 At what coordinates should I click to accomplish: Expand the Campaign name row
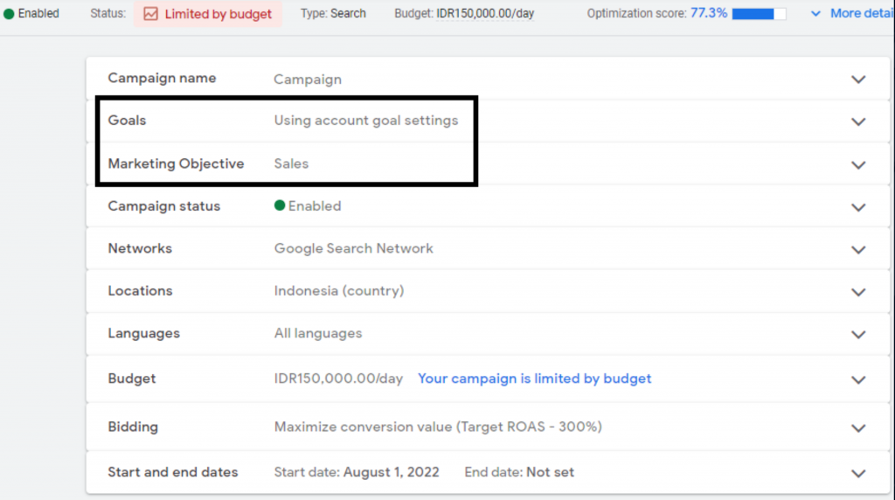coord(858,79)
